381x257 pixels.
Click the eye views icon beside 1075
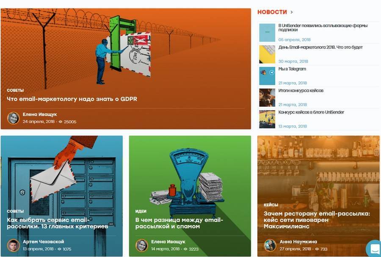click(x=59, y=249)
